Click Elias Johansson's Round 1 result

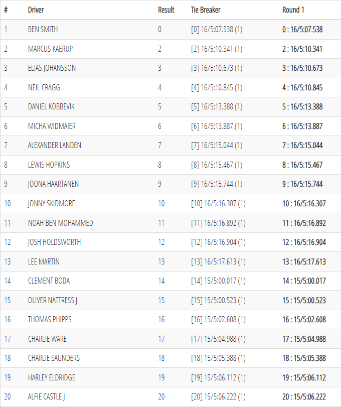302,68
